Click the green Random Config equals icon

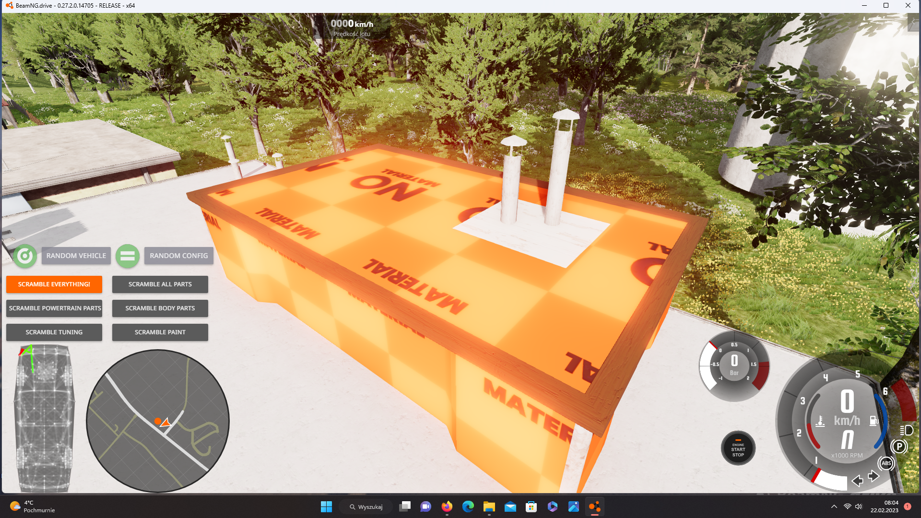tap(127, 256)
